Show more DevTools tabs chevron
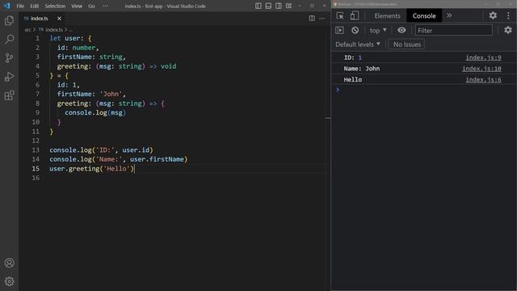This screenshot has width=517, height=291. click(x=449, y=15)
